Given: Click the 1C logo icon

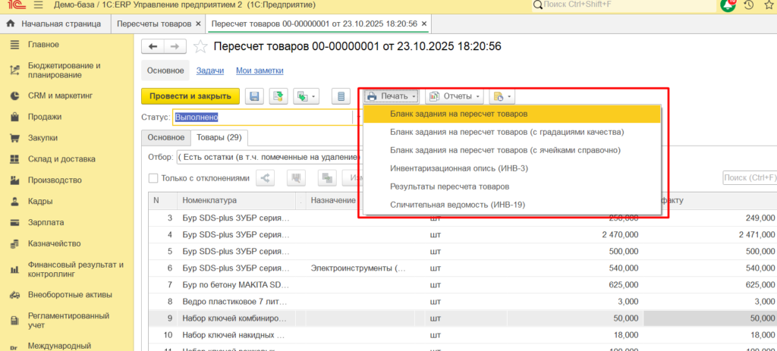Looking at the screenshot, I should (x=16, y=6).
